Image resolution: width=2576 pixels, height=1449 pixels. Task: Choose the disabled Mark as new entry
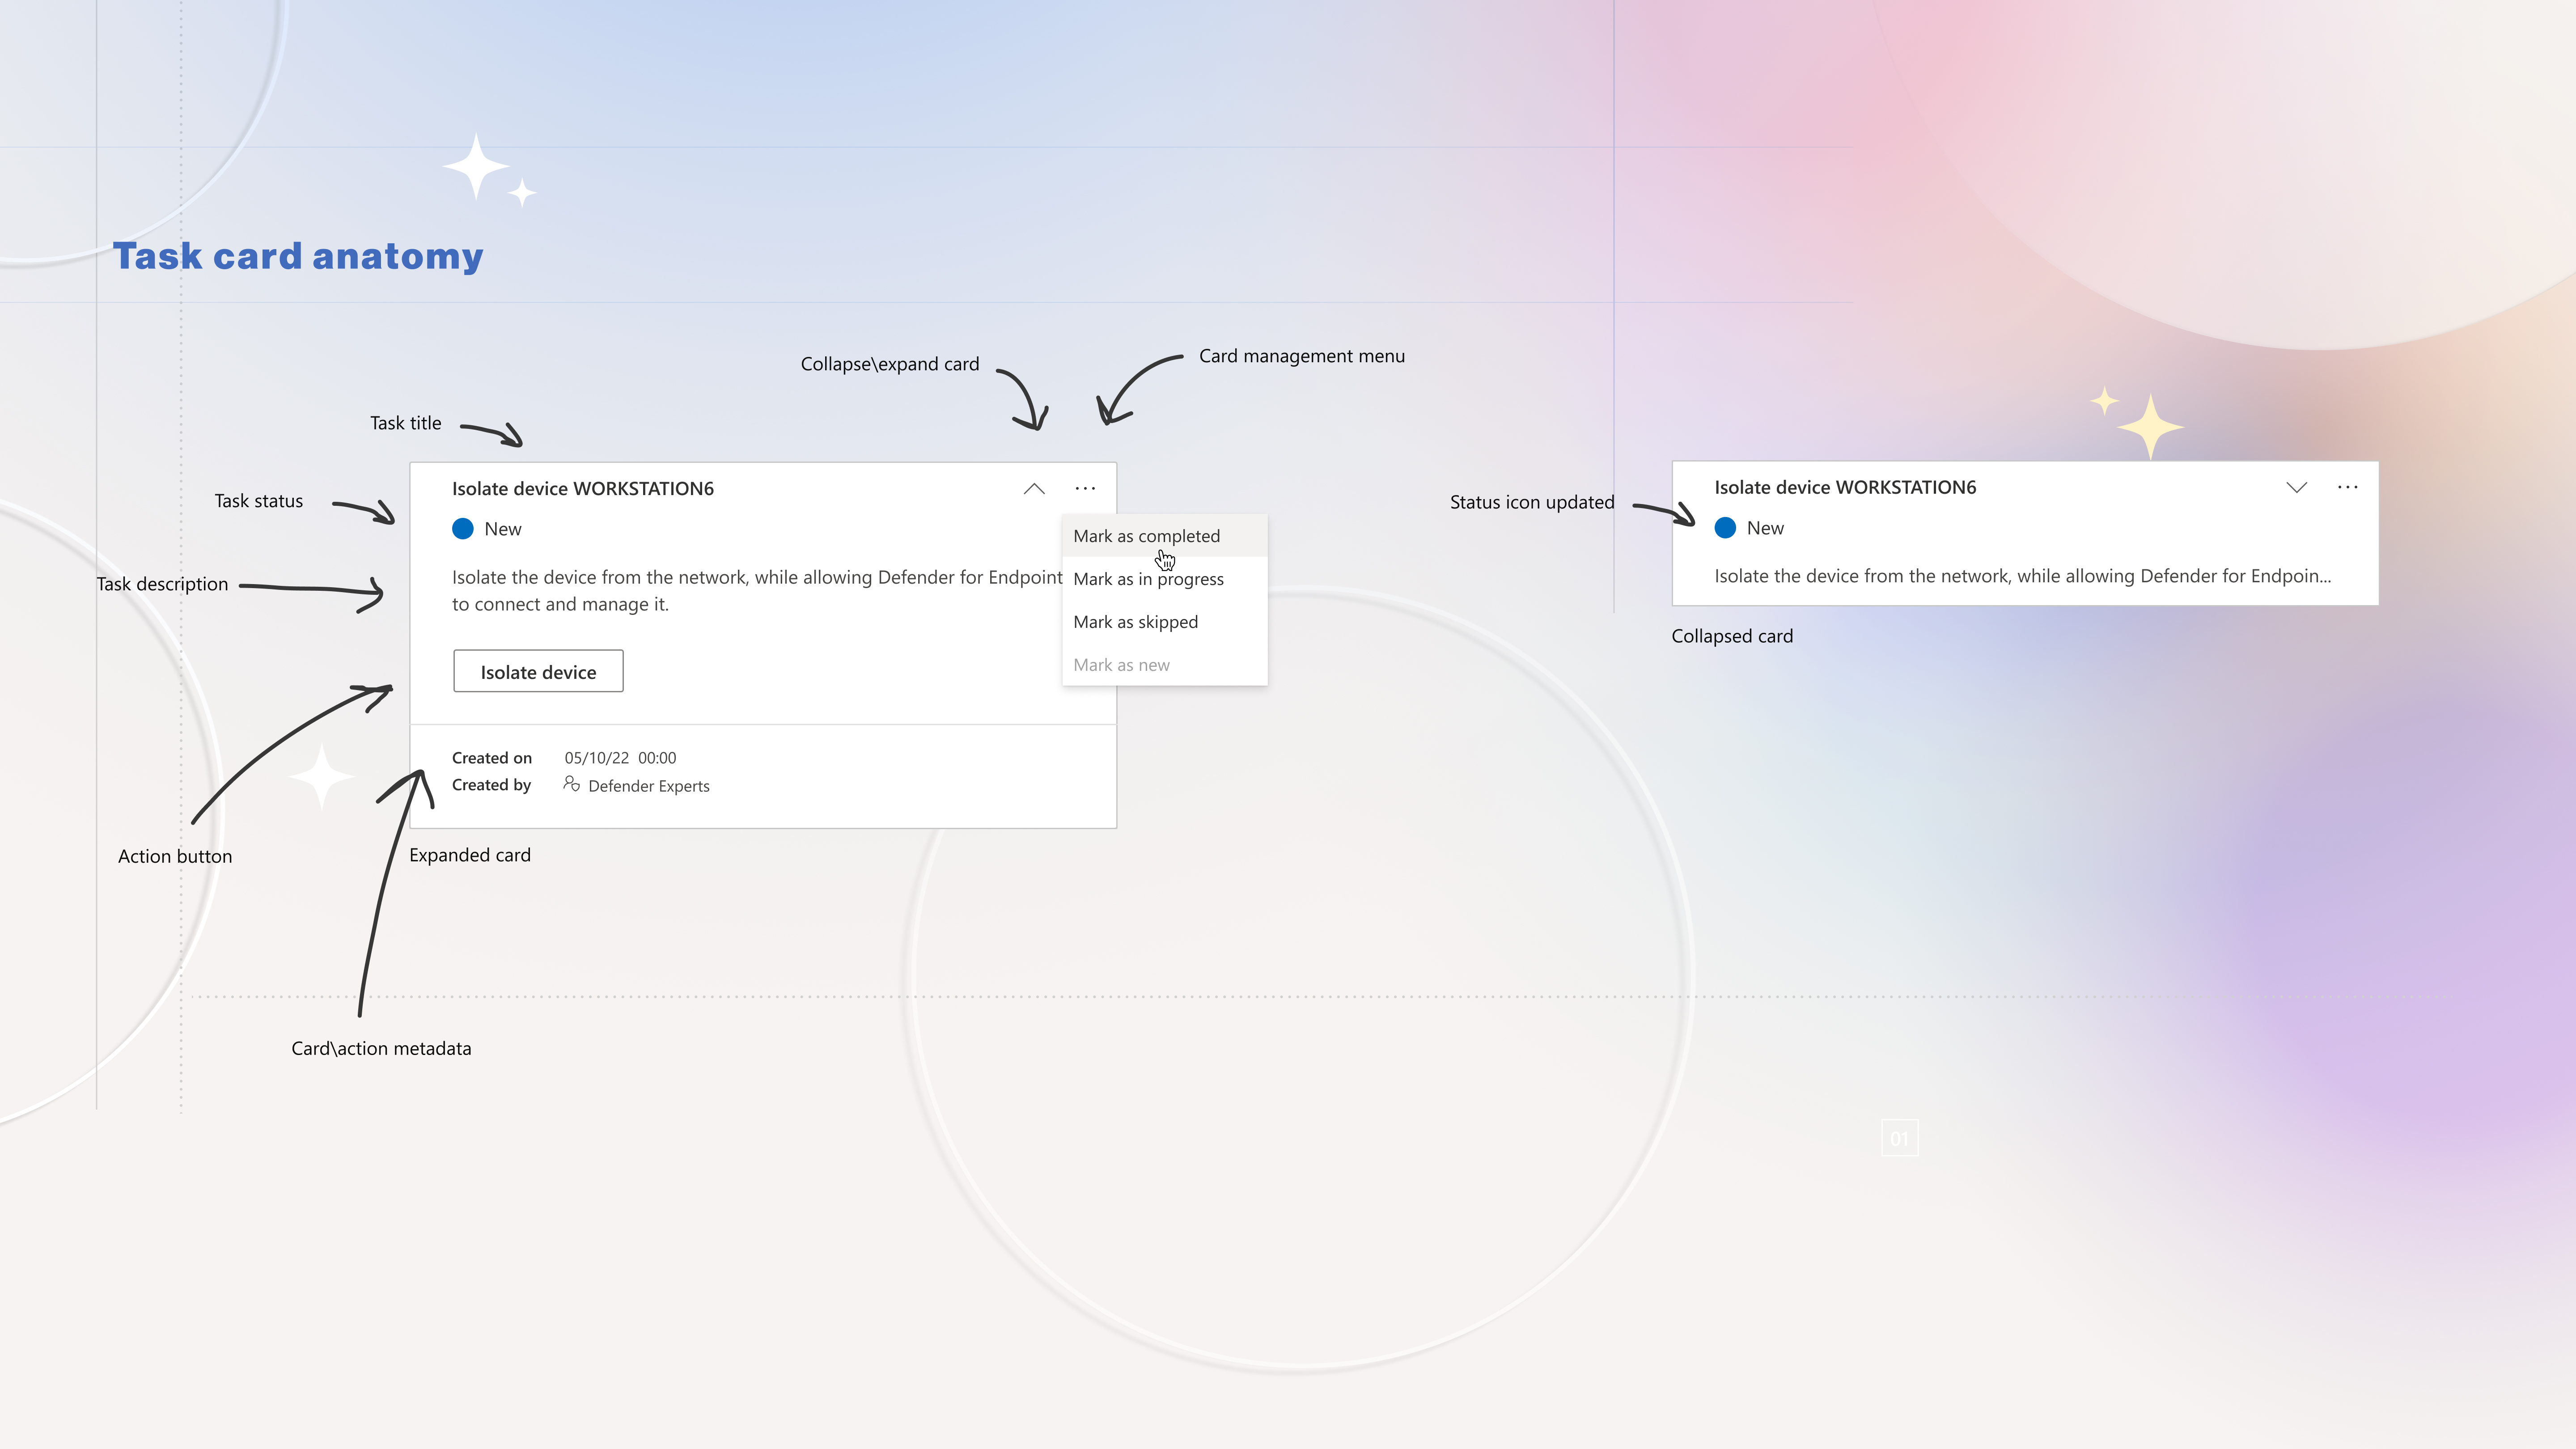pos(1165,665)
